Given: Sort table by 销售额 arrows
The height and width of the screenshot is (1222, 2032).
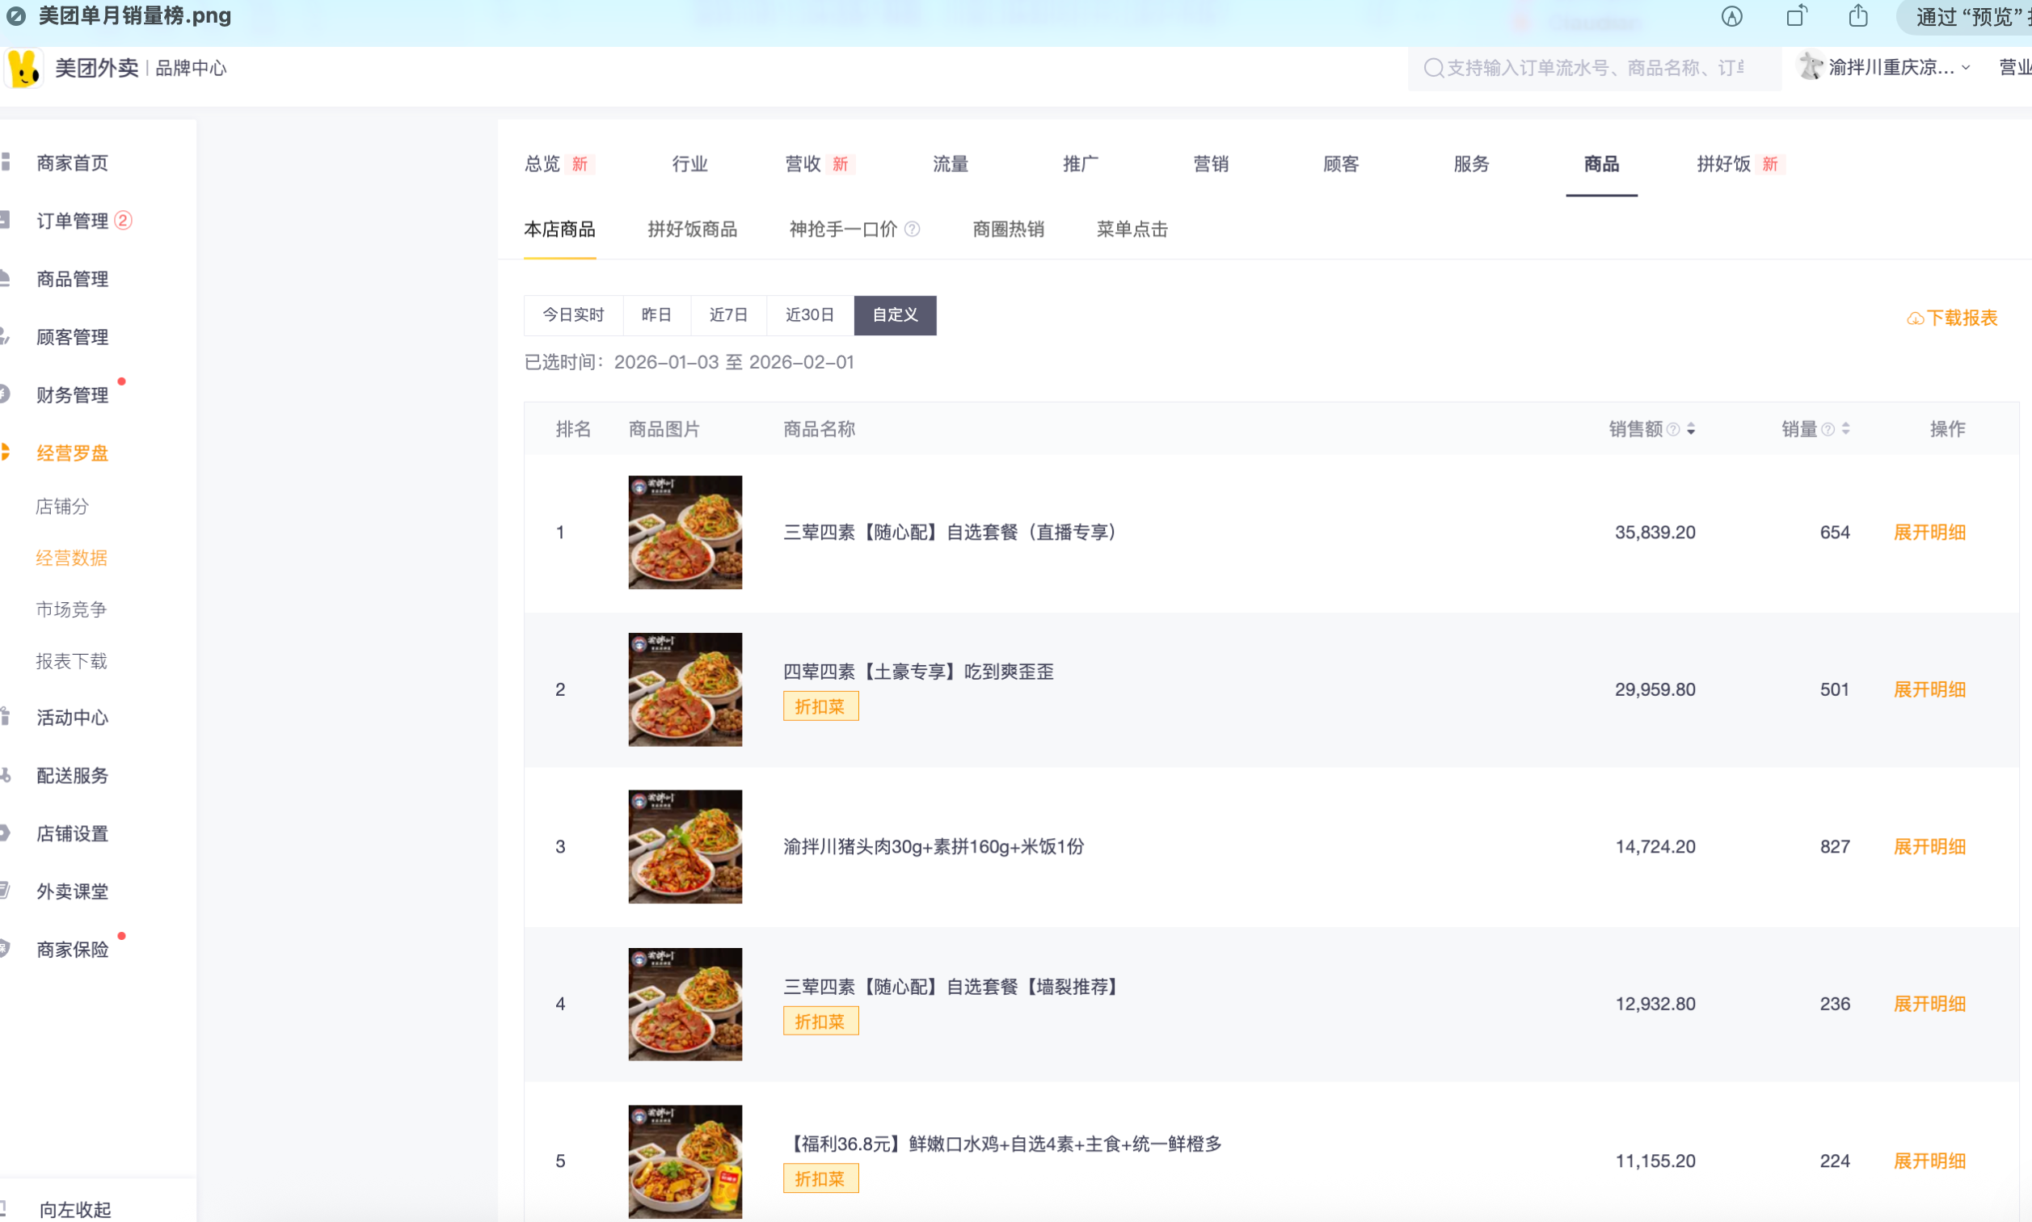Looking at the screenshot, I should click(1691, 430).
